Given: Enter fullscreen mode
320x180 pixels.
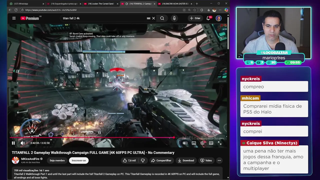Looking at the screenshot, I should point(219,143).
